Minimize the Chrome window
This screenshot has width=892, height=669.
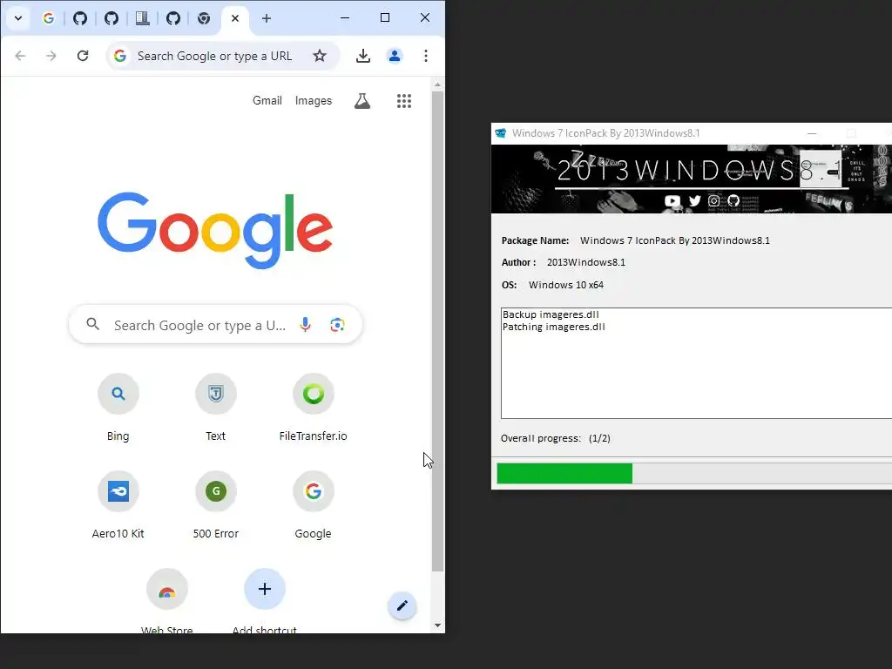345,17
